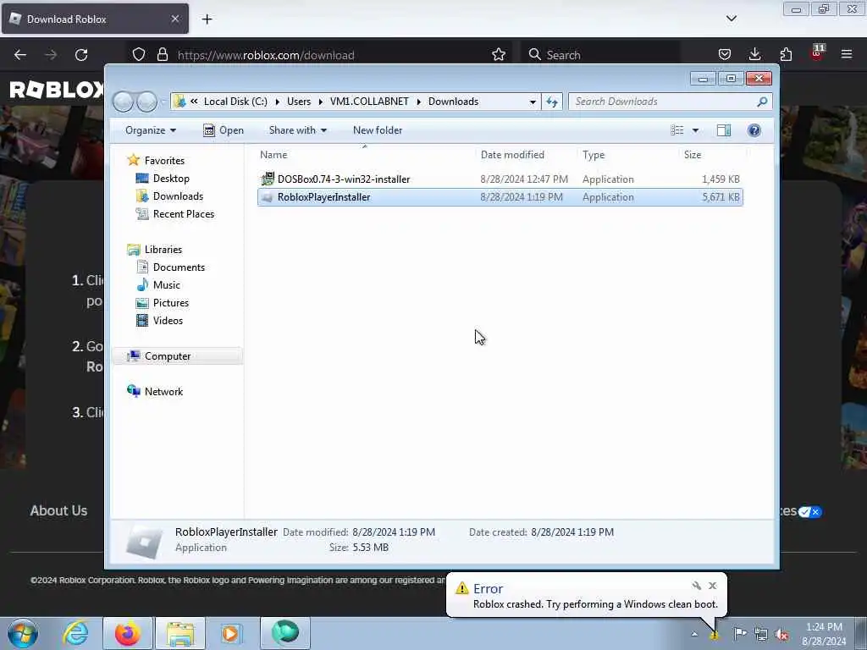This screenshot has width=867, height=650.
Task: Click Downloads breadcrumb in address bar
Action: pos(454,102)
